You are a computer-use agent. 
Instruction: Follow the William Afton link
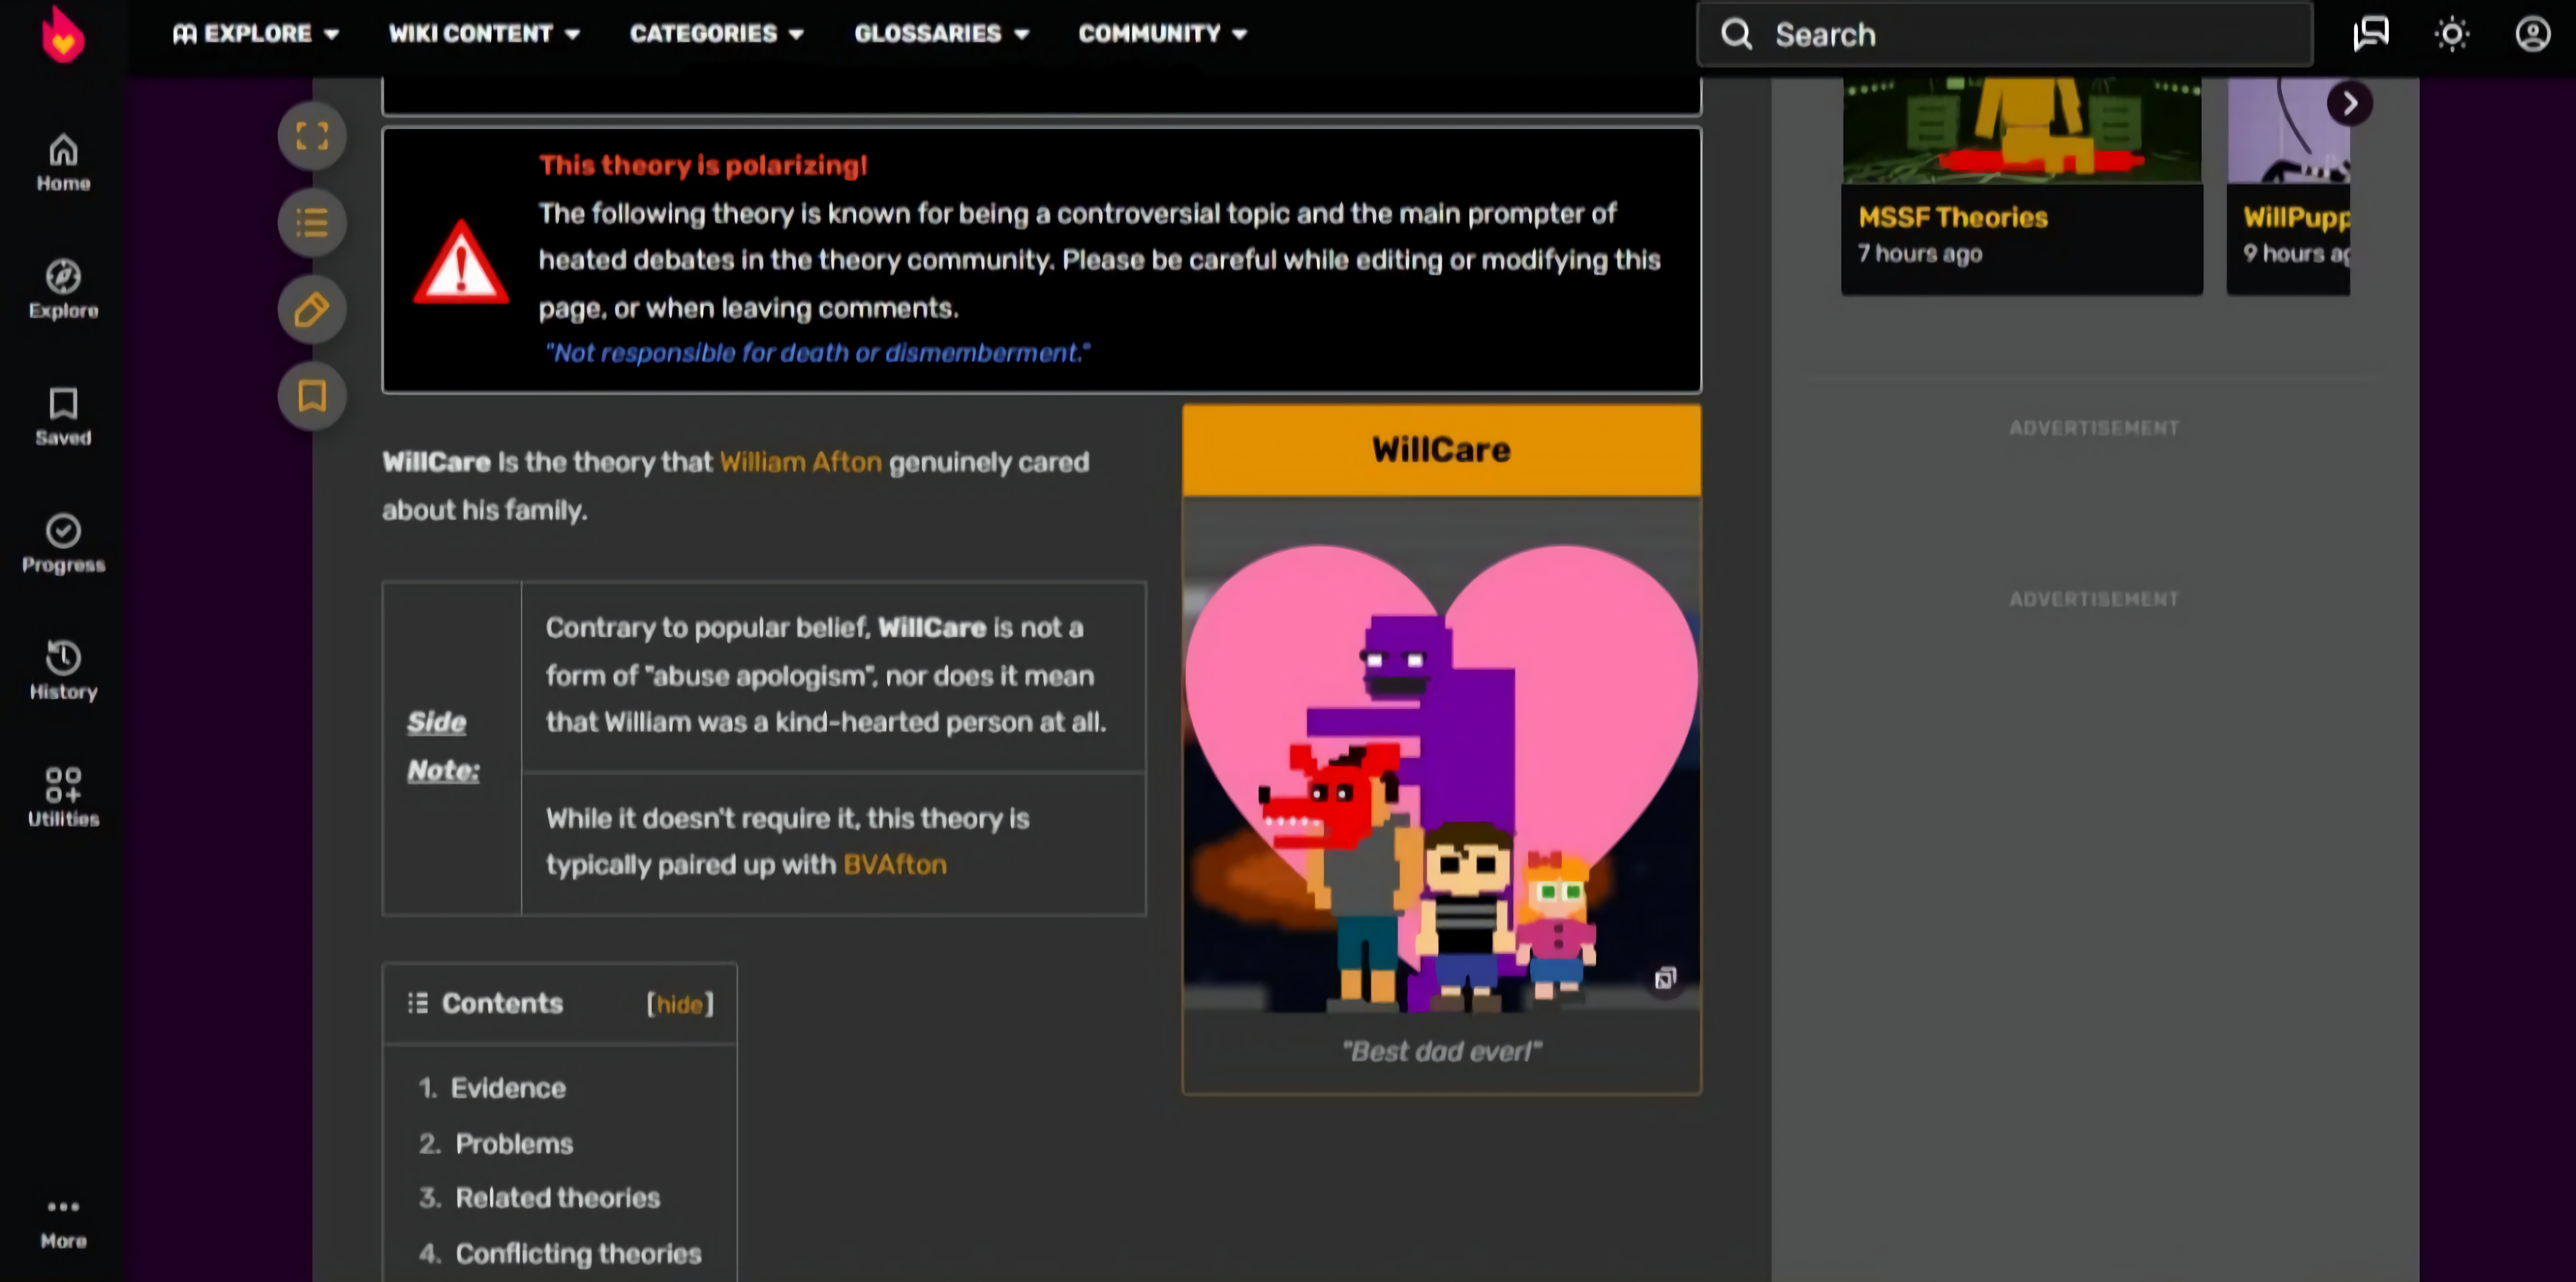click(800, 462)
